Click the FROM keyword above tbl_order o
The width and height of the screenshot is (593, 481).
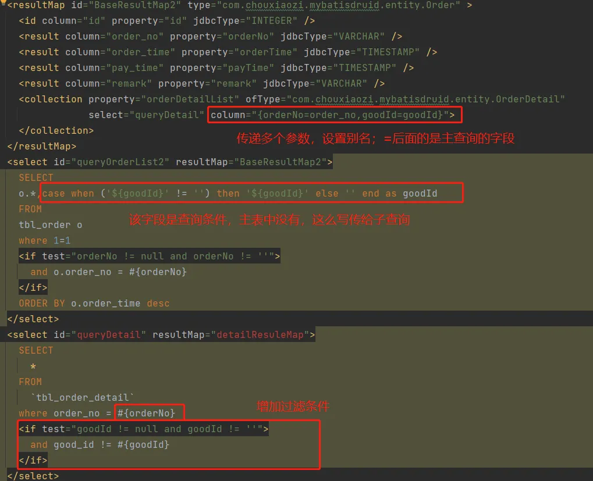point(30,209)
